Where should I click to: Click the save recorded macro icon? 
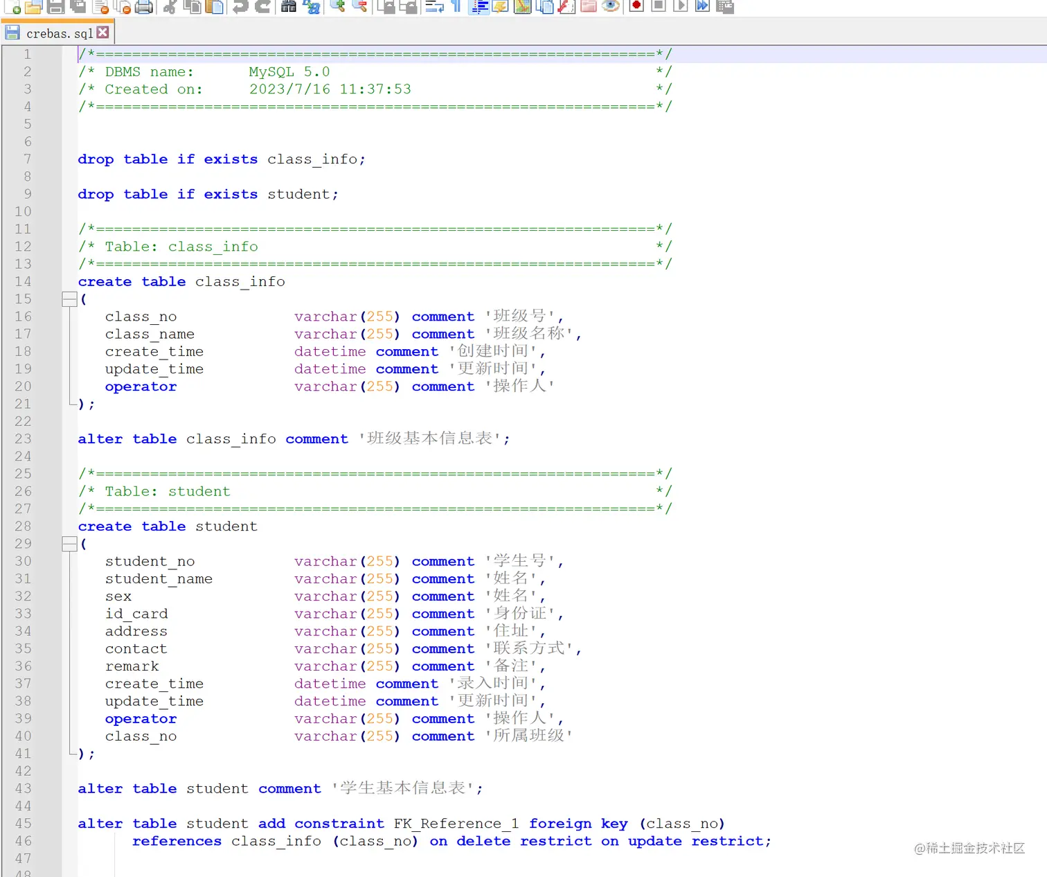724,6
